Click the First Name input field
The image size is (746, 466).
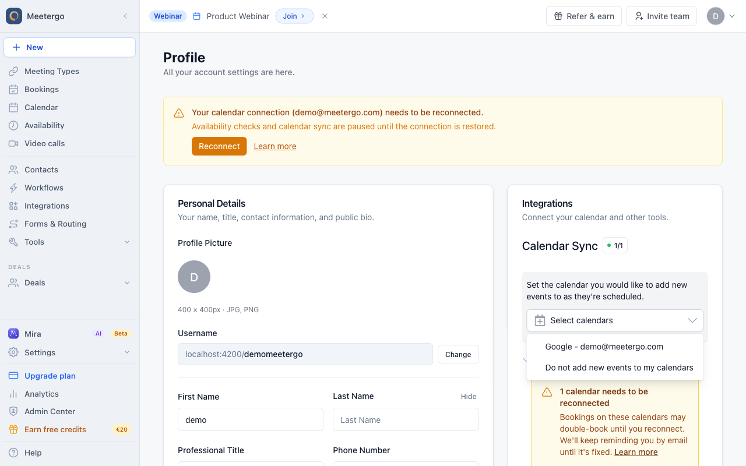[x=251, y=419]
